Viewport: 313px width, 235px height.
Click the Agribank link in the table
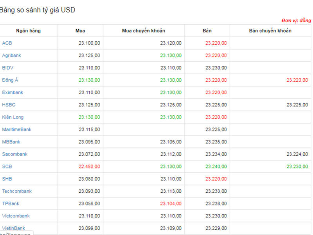pyautogui.click(x=12, y=56)
